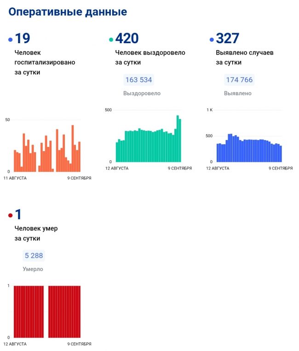Screen dimensions: 299x351
Task: Click the green dot beside number 420
Action: click(111, 40)
